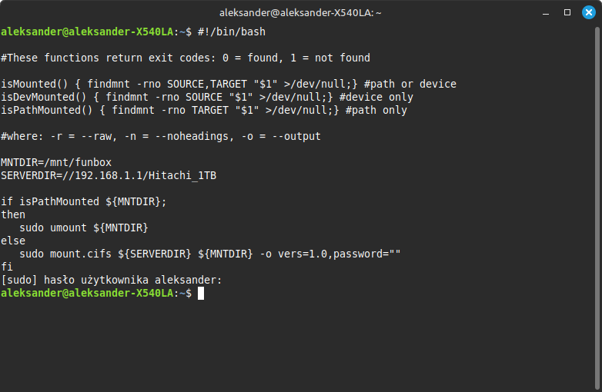Click the 'if isPathMounted' condition line
The height and width of the screenshot is (392, 602).
pyautogui.click(x=83, y=202)
